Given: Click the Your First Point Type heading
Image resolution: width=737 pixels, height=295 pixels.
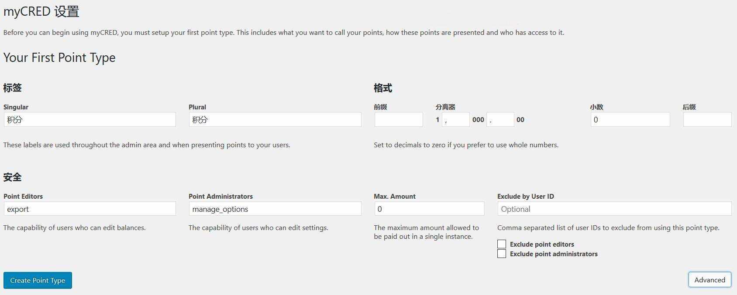Looking at the screenshot, I should [x=59, y=57].
